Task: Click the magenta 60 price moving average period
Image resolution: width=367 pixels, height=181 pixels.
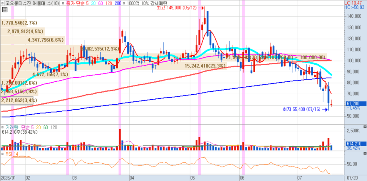Action: tap(100, 3)
